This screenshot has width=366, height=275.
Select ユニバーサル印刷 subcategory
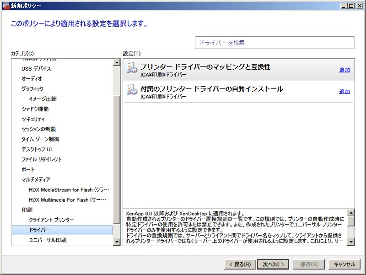[48, 240]
